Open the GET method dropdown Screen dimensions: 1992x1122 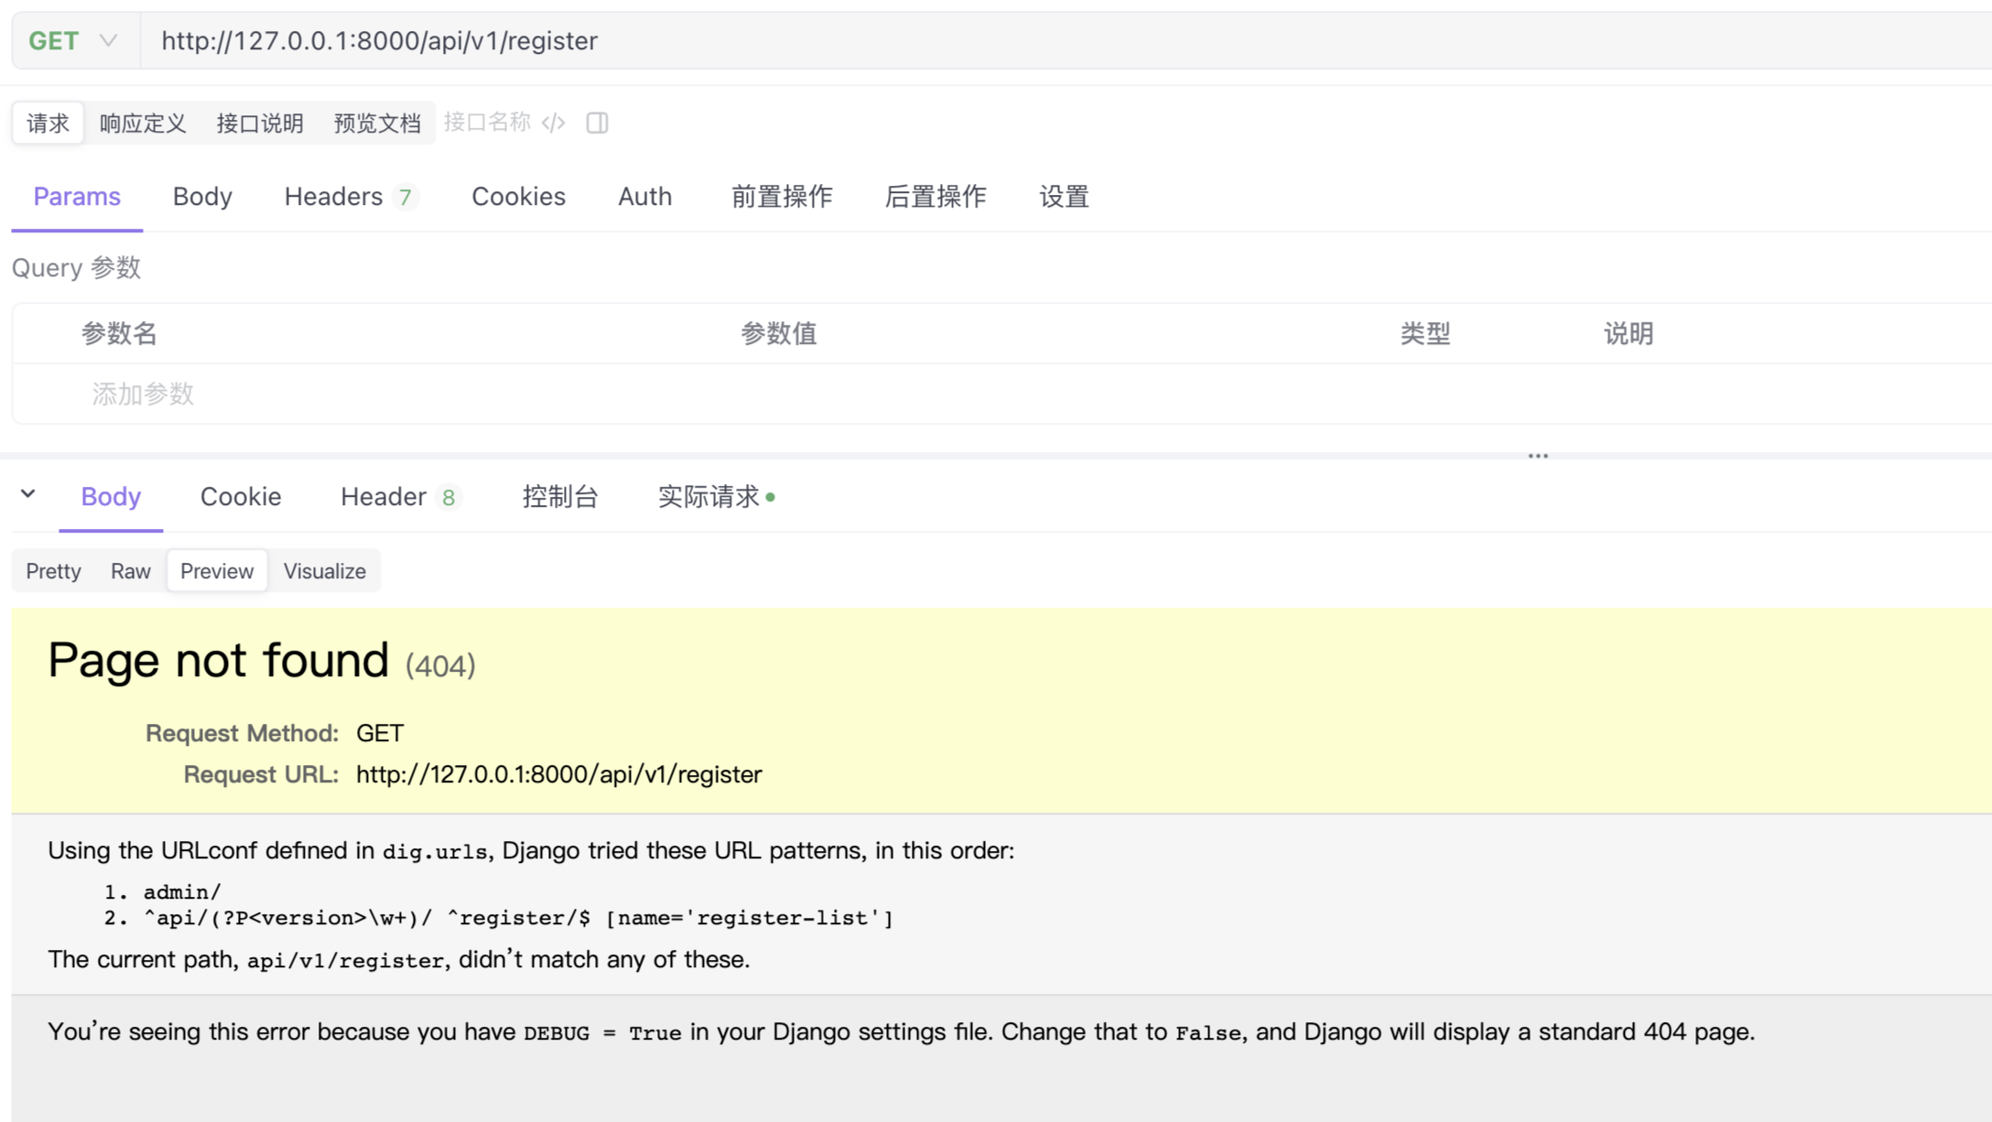point(73,41)
